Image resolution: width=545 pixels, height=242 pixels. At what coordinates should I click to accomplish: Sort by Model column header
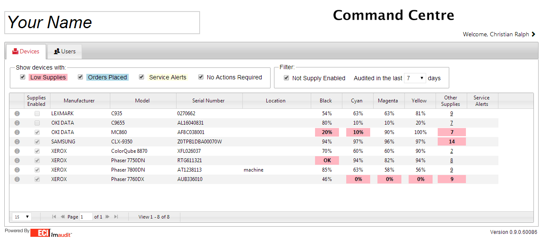(x=143, y=101)
